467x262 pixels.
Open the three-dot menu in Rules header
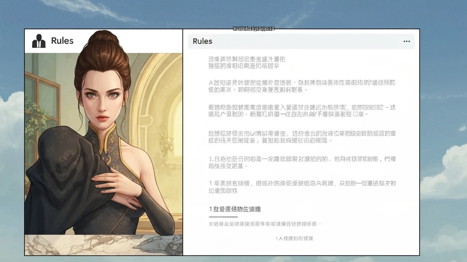pyautogui.click(x=407, y=42)
